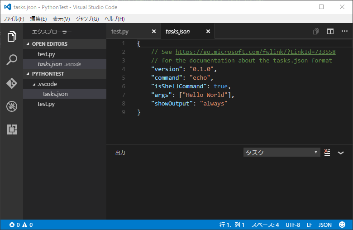Open the Debug view icon
The image size is (353, 230).
12,106
